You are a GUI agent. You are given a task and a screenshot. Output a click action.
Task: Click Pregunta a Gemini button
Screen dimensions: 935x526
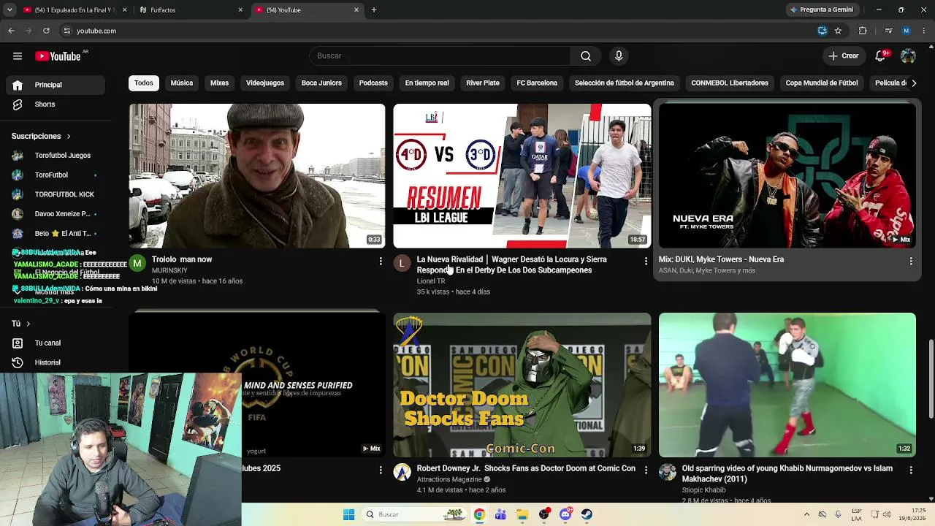coord(821,10)
